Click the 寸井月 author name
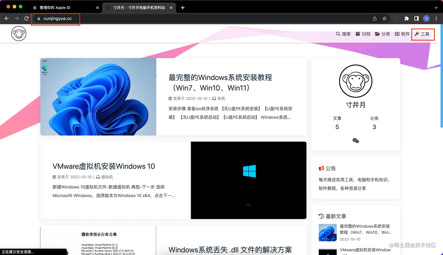 (x=356, y=105)
